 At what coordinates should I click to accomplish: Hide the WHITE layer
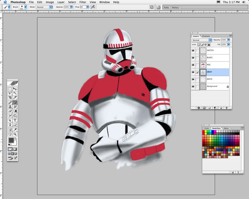pos(193,79)
